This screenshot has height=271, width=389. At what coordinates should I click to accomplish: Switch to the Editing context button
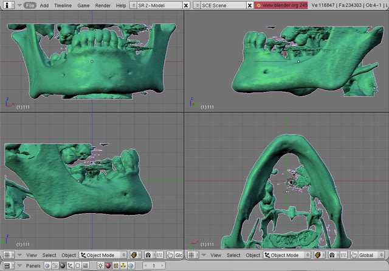coord(78,266)
